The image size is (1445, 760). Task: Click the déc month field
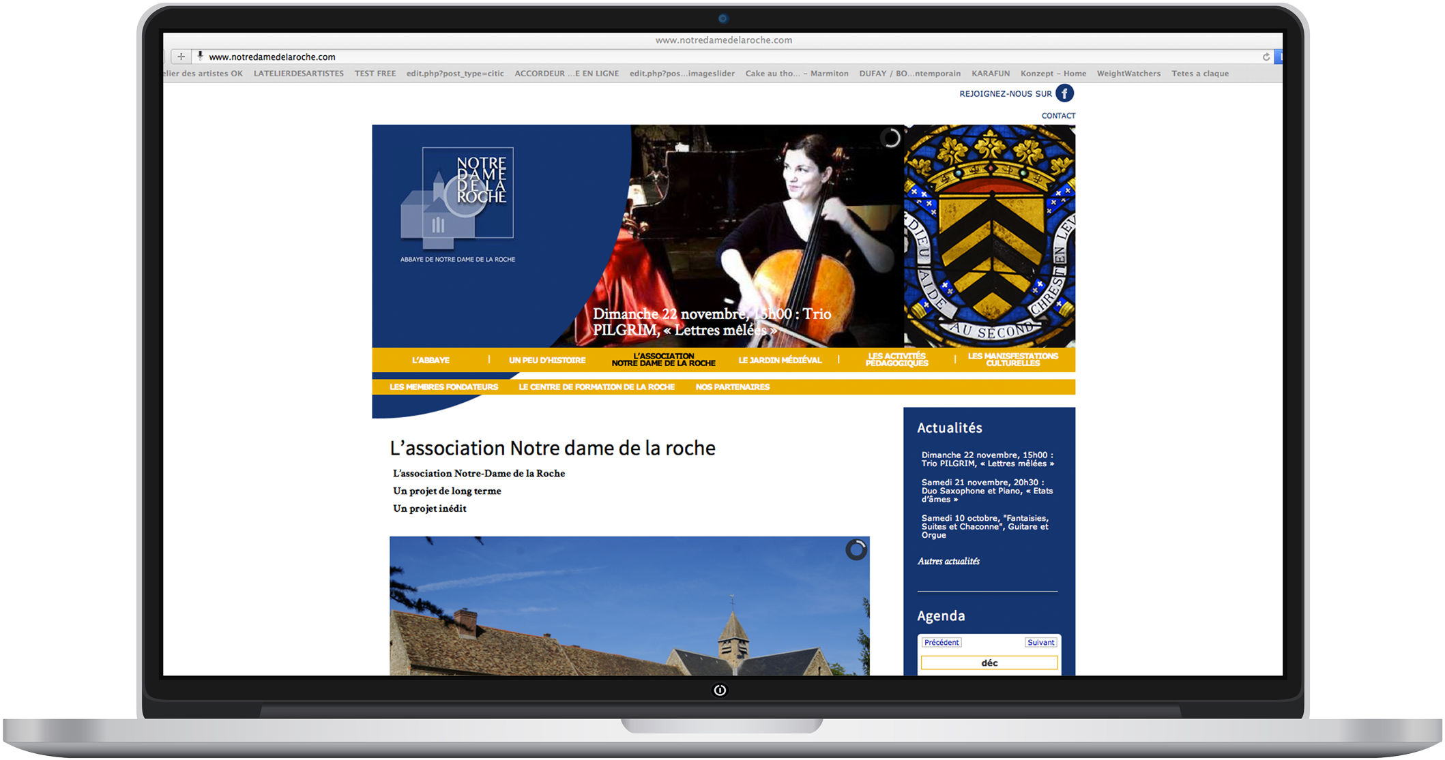[989, 663]
